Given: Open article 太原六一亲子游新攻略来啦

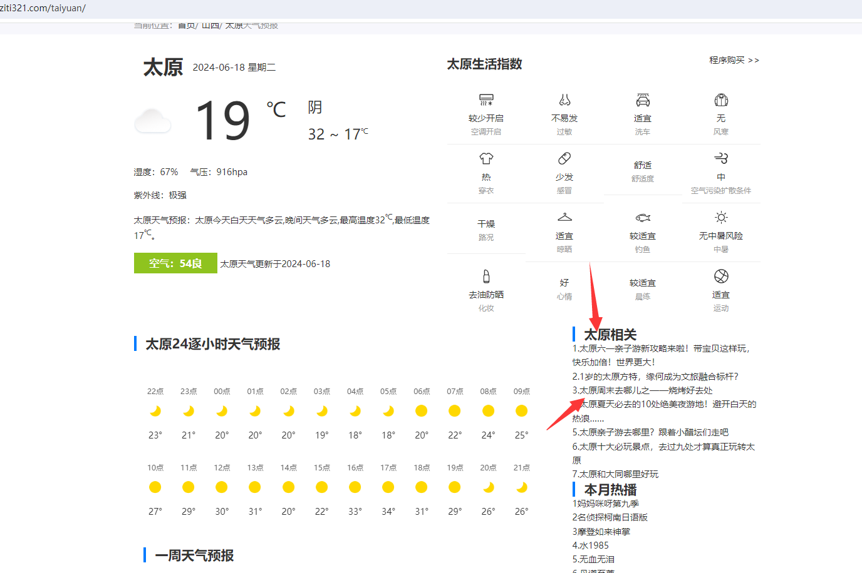Looking at the screenshot, I should point(661,355).
